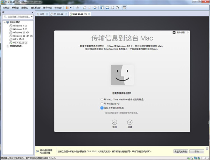Viewport: 210px width, 160px height.
Task: Click the message log status bar icon
Action: (x=204, y=158)
